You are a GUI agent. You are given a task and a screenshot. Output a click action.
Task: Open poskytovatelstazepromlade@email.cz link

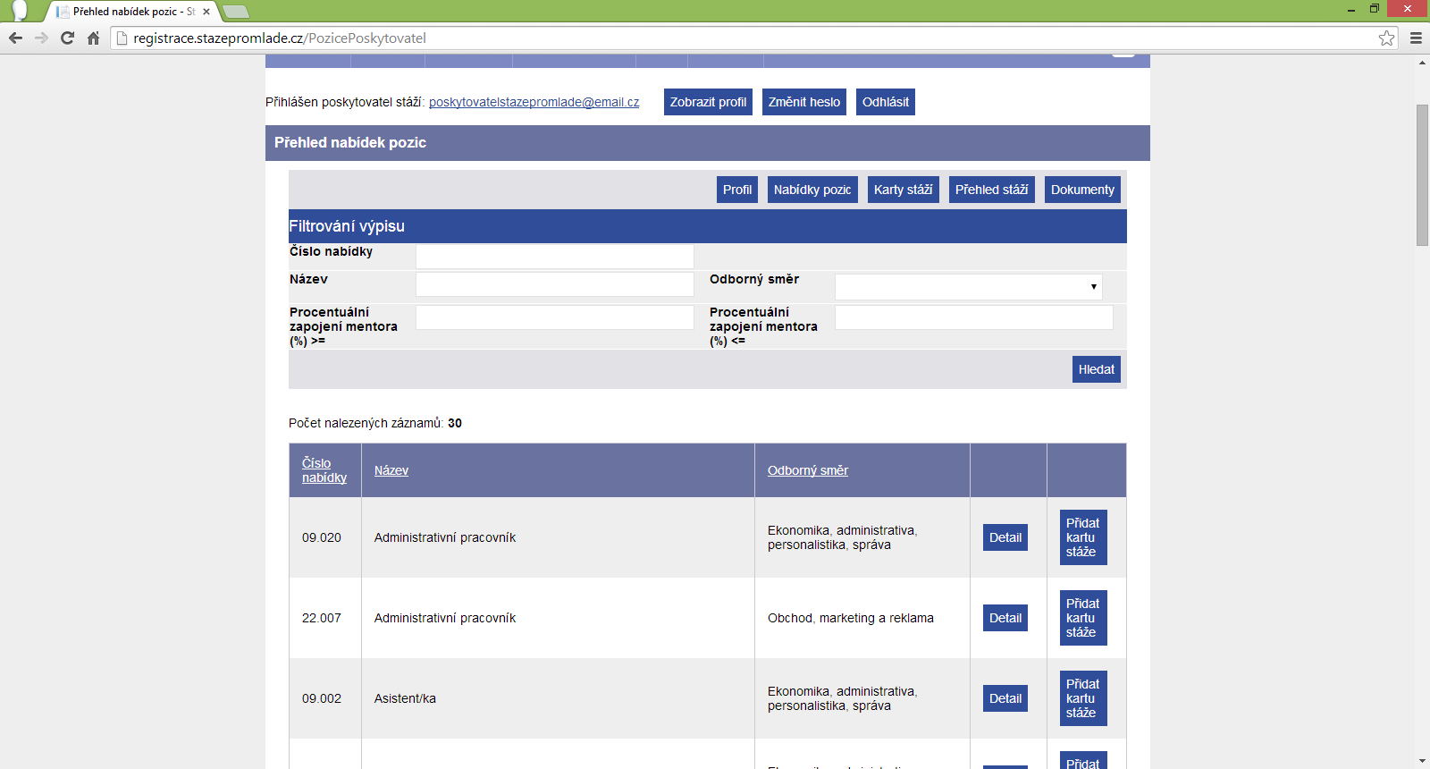point(534,102)
